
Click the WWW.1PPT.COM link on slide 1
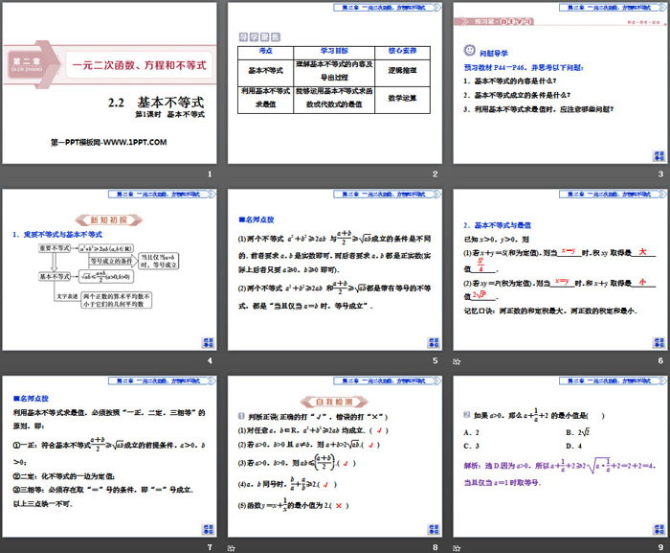108,142
